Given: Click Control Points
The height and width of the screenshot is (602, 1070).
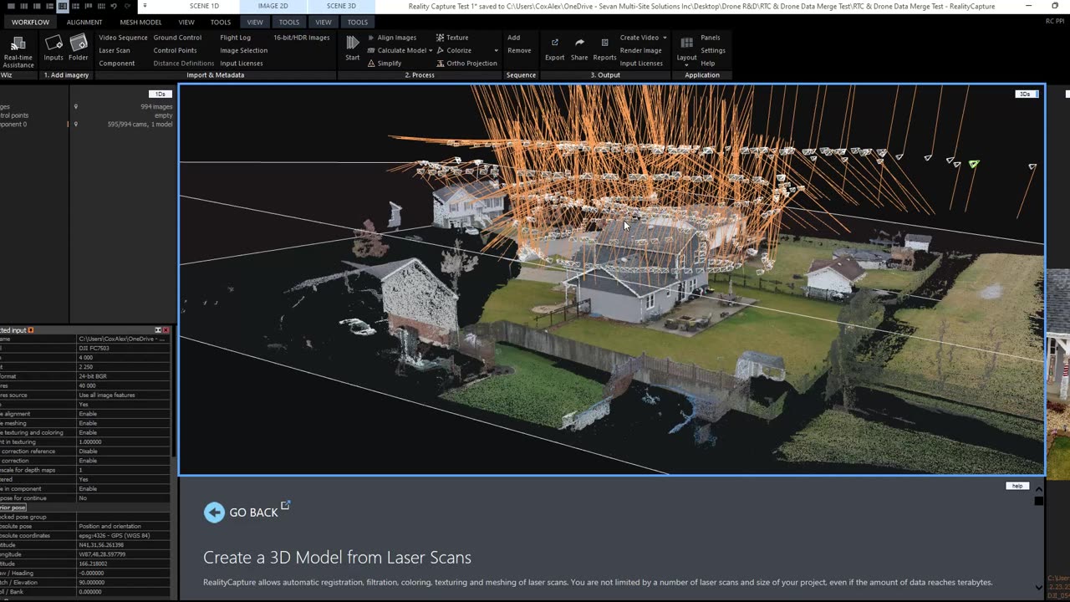Looking at the screenshot, I should [175, 50].
